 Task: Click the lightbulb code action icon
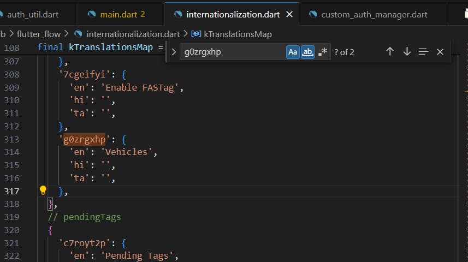(43, 190)
